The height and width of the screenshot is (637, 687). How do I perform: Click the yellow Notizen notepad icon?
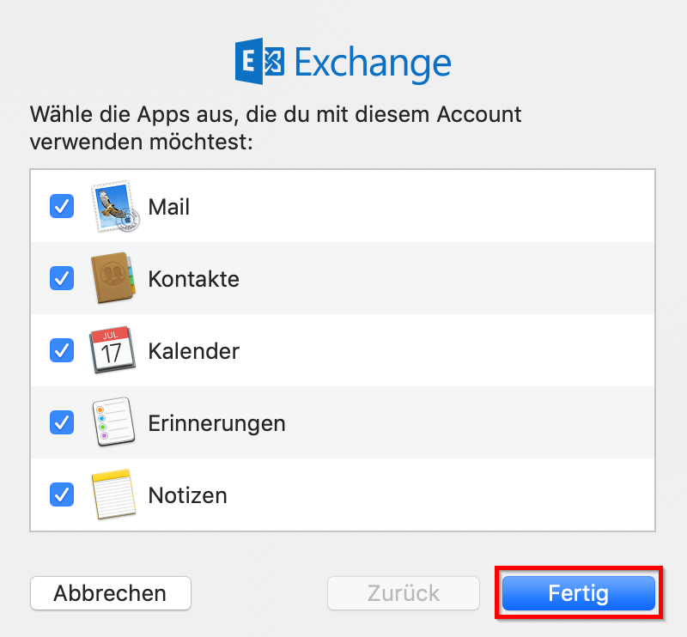(113, 494)
